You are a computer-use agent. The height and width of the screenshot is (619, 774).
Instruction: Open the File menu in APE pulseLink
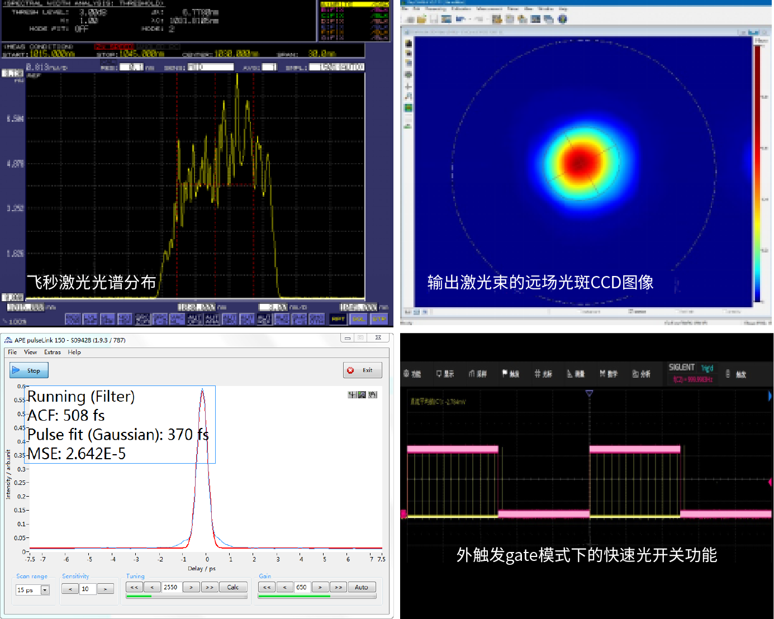click(x=12, y=352)
